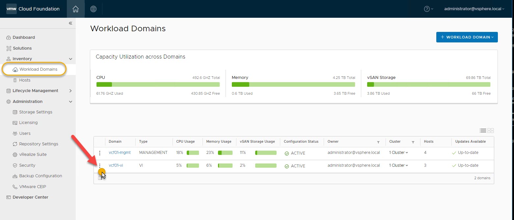
Task: Open Hosts in the Inventory menu
Action: tap(24, 80)
